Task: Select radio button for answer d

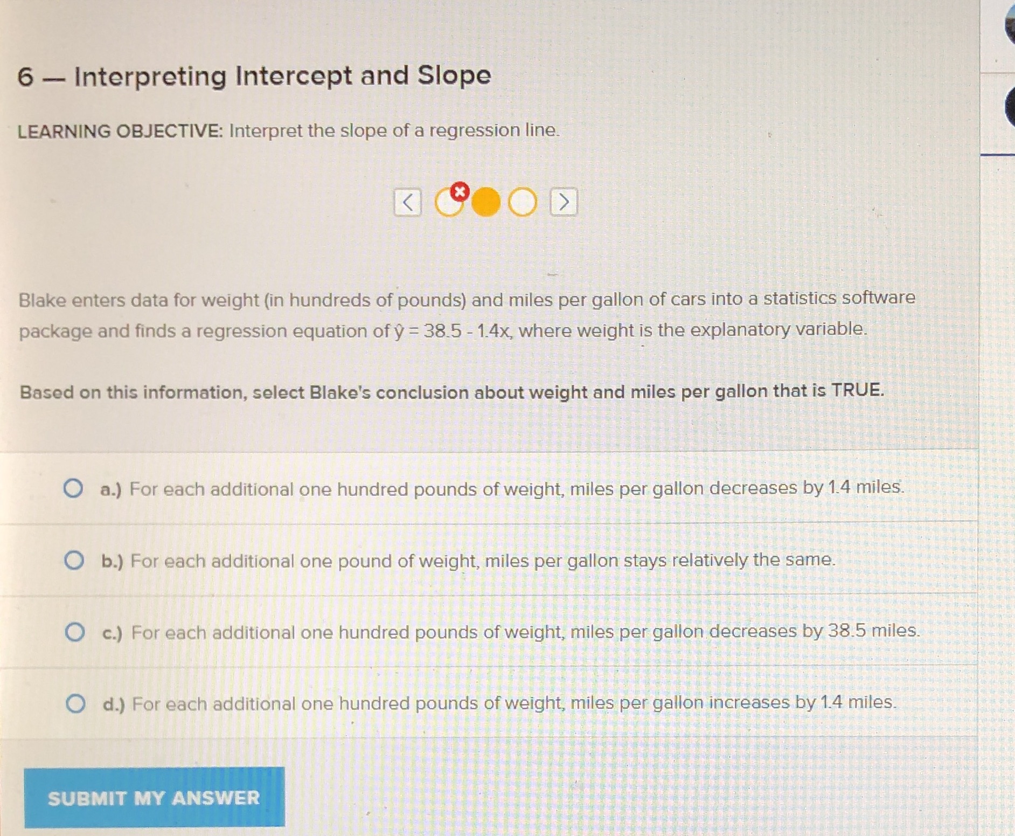Action: 74,701
